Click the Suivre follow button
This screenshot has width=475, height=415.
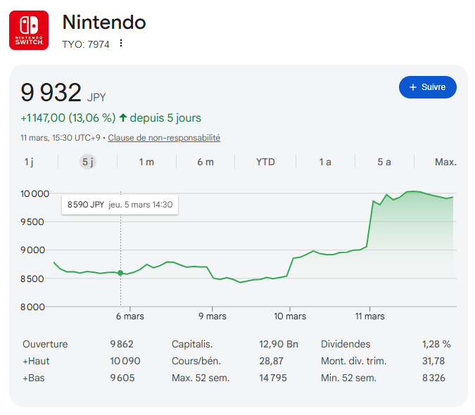427,87
